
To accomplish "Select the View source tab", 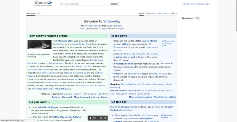I will [x=151, y=13].
